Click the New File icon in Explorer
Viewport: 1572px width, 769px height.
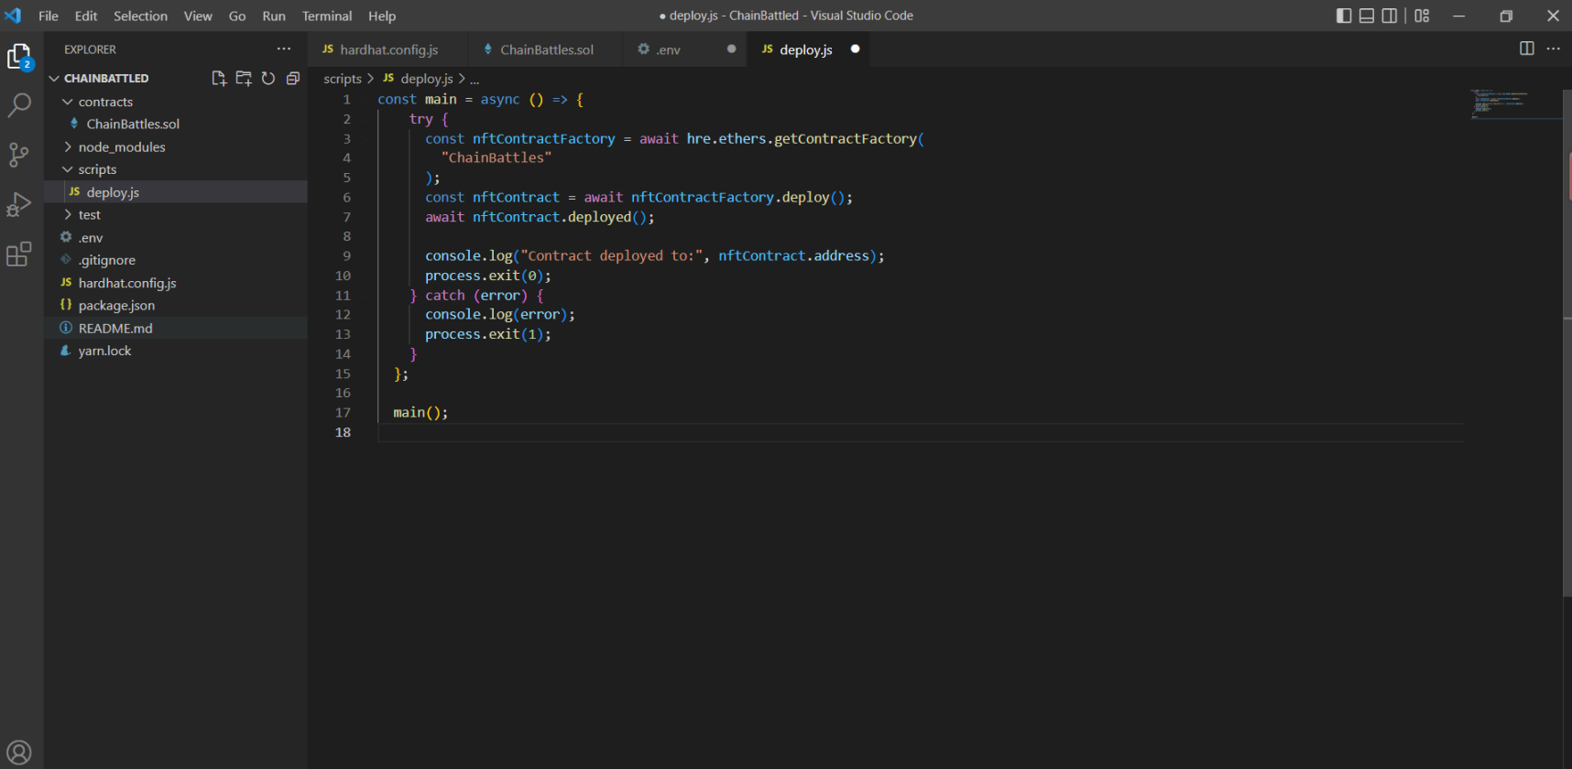pos(219,79)
